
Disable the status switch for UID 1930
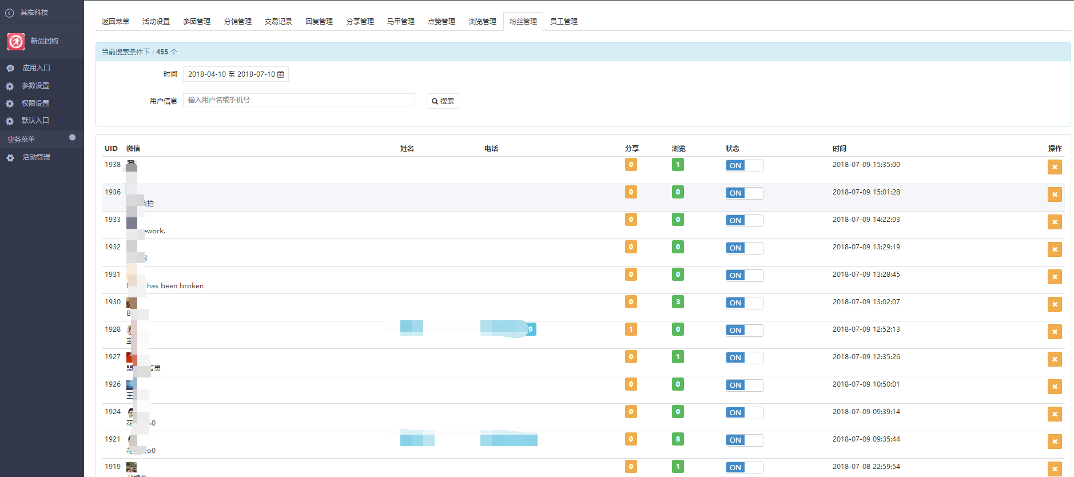point(744,303)
